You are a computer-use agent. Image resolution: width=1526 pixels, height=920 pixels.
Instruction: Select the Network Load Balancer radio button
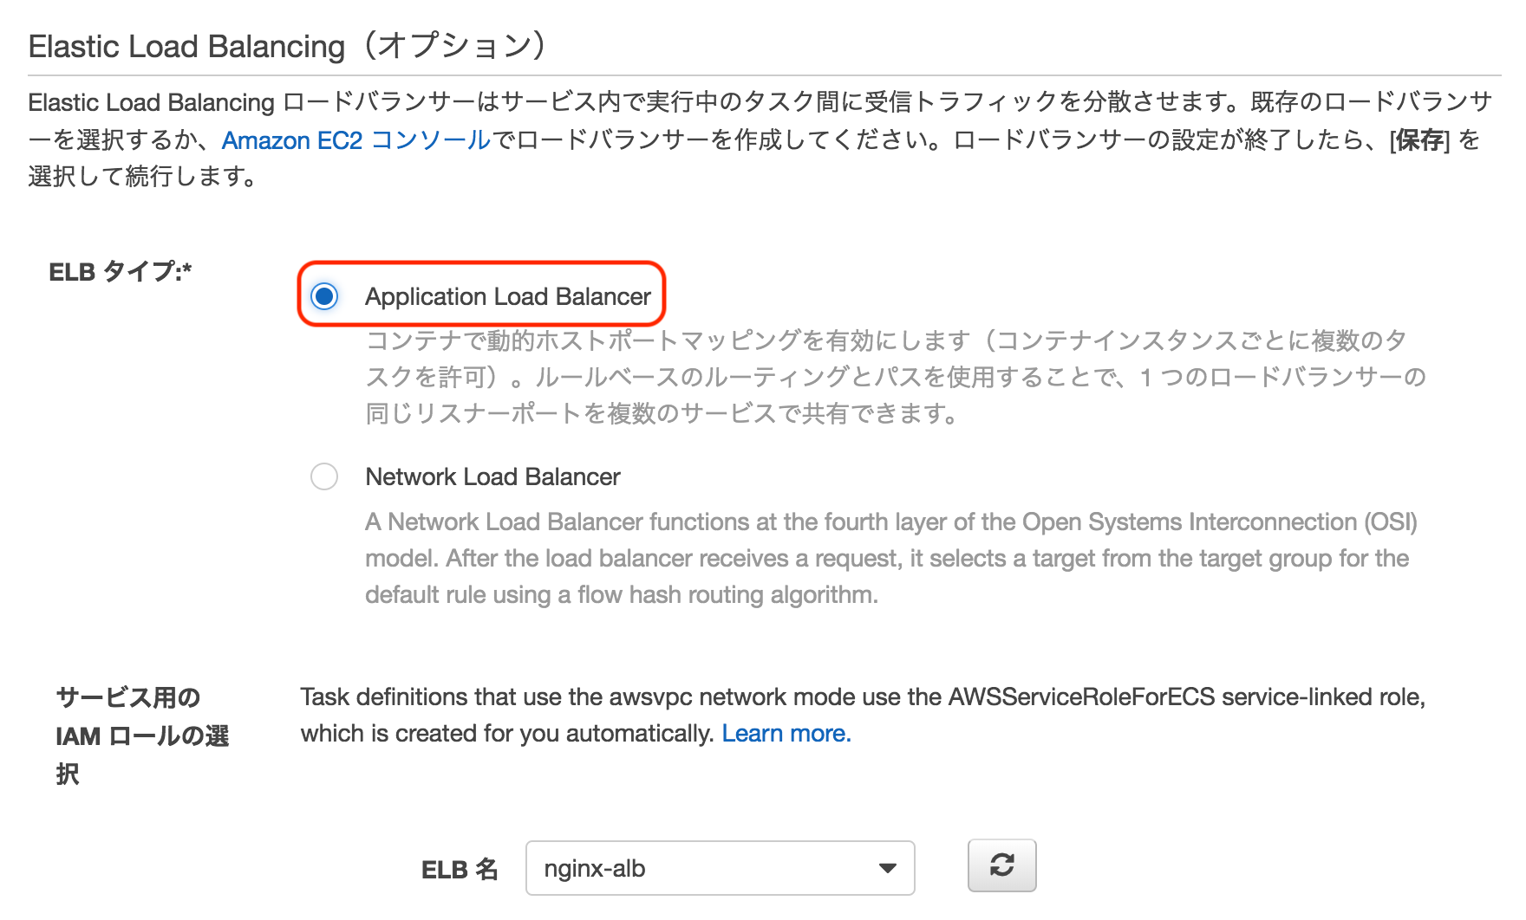(x=324, y=476)
